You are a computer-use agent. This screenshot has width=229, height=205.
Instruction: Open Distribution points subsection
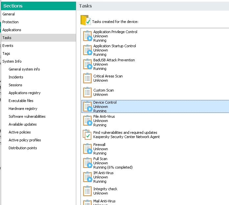coord(23,148)
